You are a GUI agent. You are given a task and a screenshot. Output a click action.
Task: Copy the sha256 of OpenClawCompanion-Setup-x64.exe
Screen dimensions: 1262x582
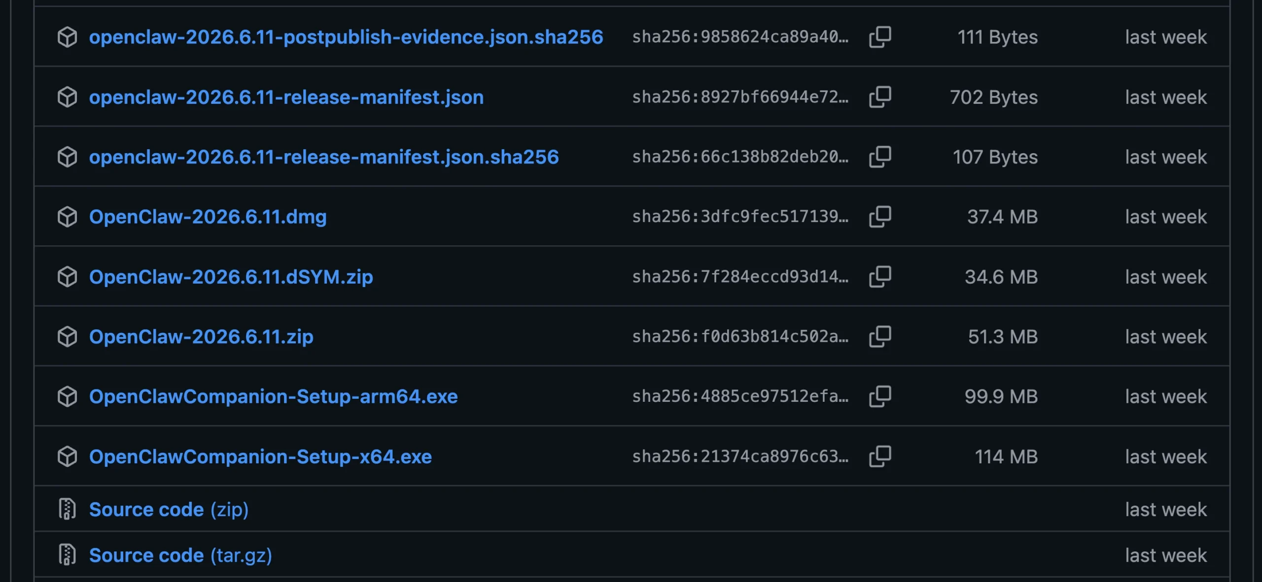click(880, 456)
